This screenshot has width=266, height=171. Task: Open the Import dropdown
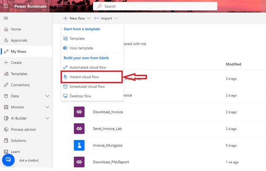click(x=106, y=18)
